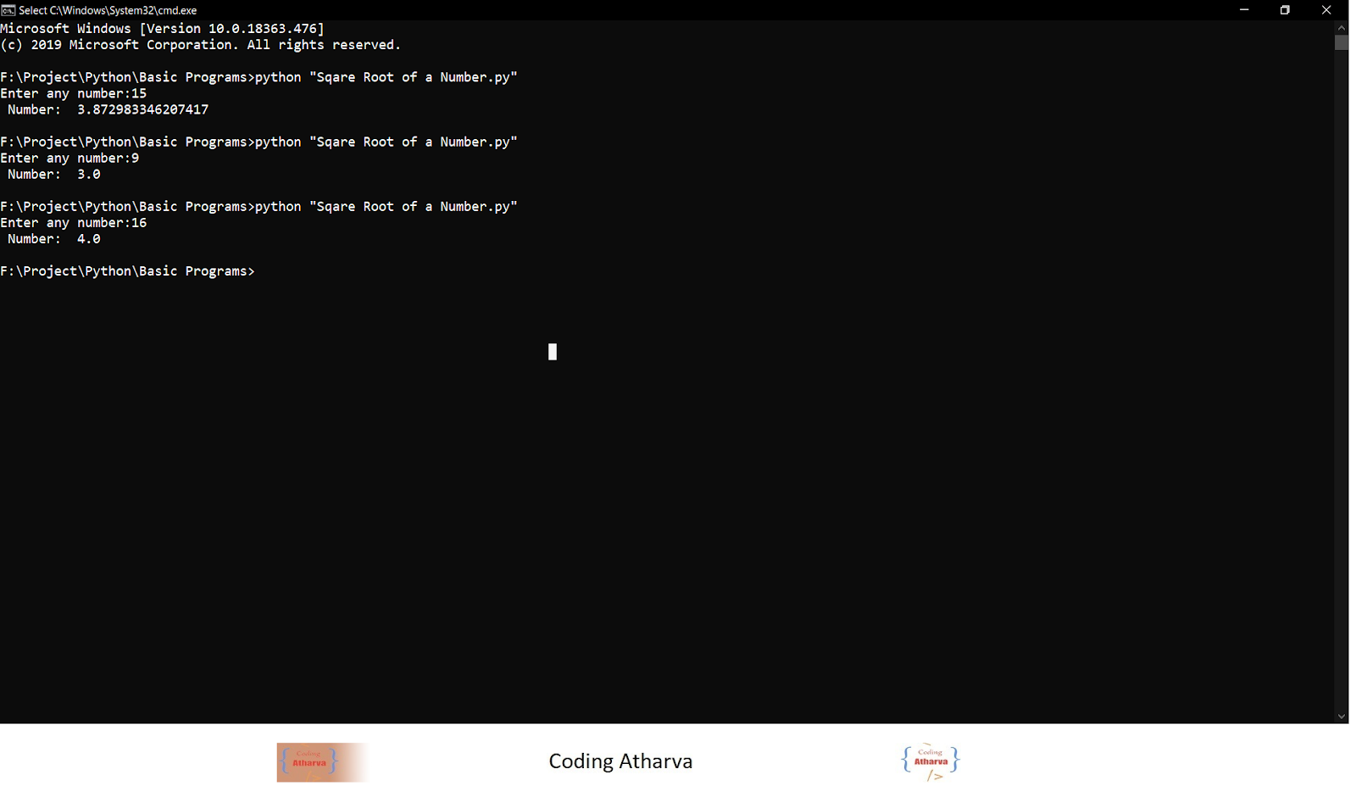Image resolution: width=1356 pixels, height=797 pixels.
Task: Click the line Enter any number:15
Action: 73,93
